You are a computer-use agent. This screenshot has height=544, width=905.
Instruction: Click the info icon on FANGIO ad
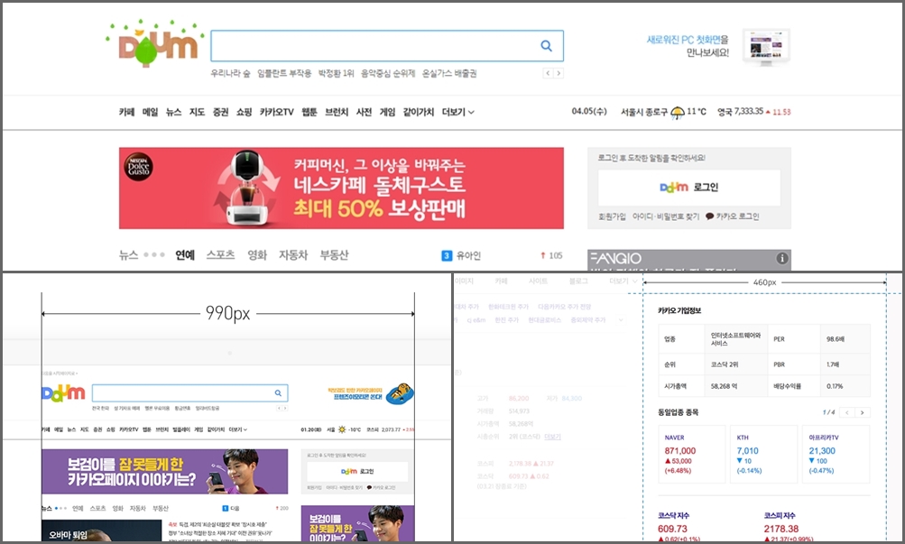[x=781, y=259]
